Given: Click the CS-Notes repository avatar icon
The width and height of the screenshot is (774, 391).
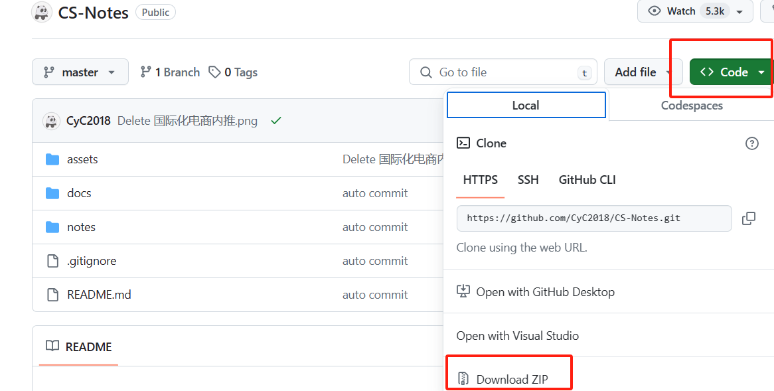Looking at the screenshot, I should (x=42, y=12).
